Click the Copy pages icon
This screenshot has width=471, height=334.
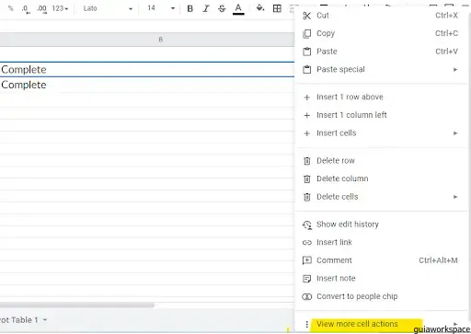point(306,34)
